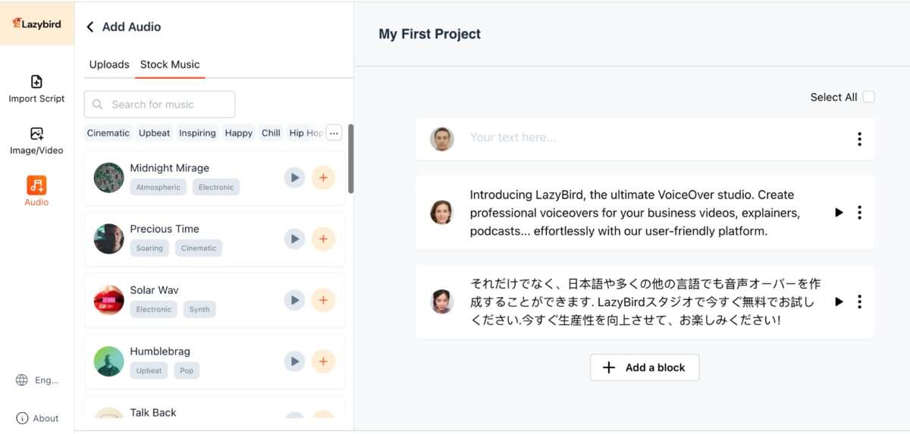Open options menu for empty text block
Image resolution: width=910 pixels, height=434 pixels.
pyautogui.click(x=859, y=139)
